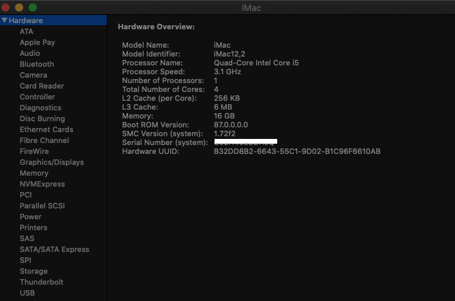Show Camera hardware information
The height and width of the screenshot is (301, 455).
tap(33, 75)
